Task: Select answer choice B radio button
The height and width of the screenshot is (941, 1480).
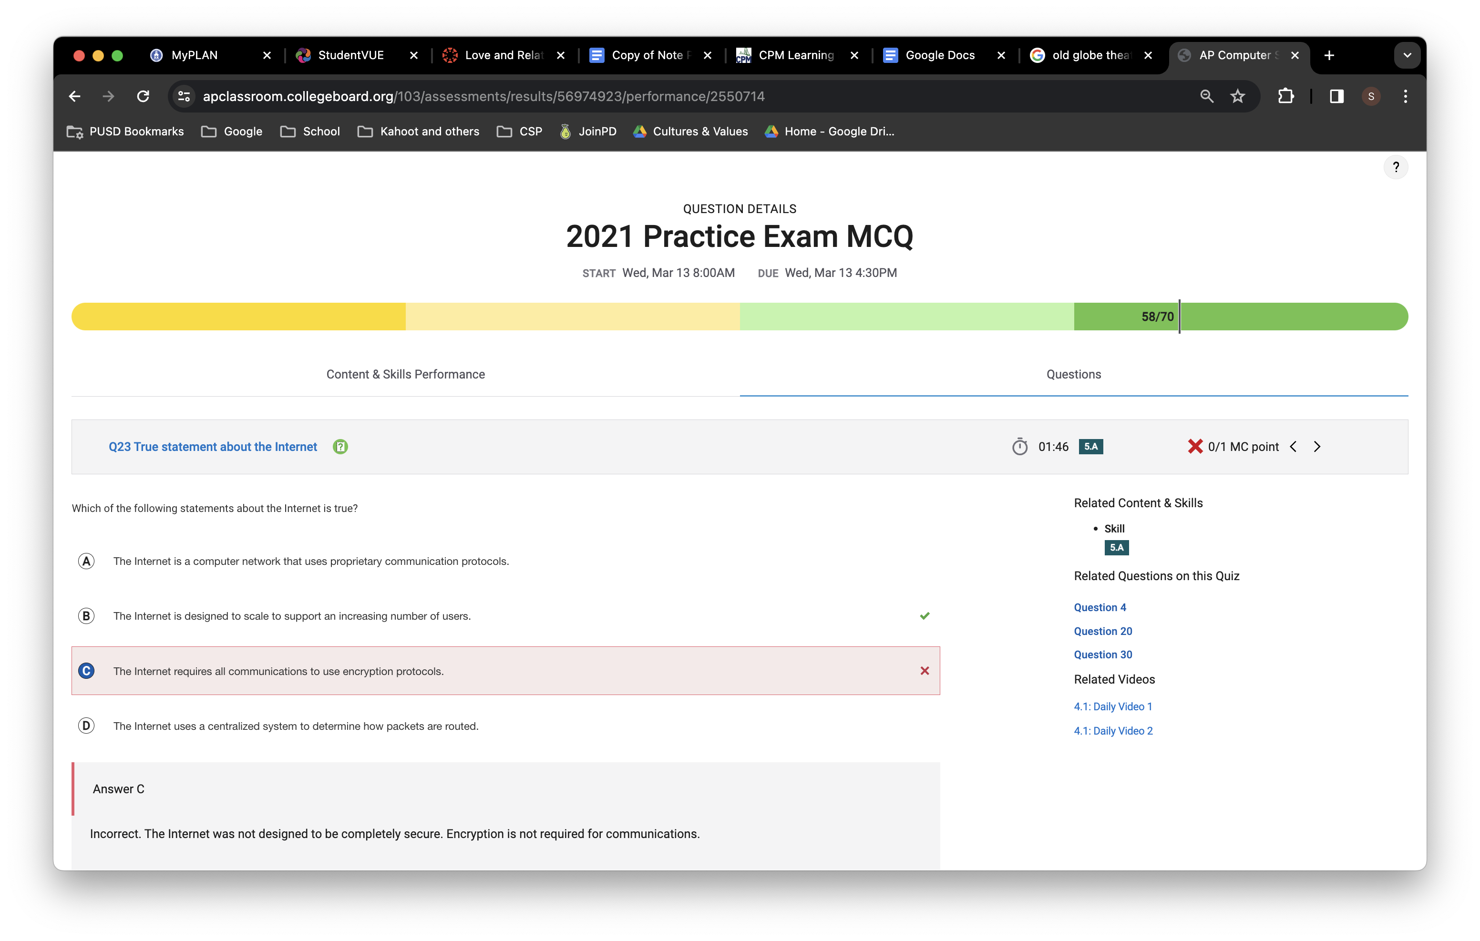Action: tap(87, 616)
